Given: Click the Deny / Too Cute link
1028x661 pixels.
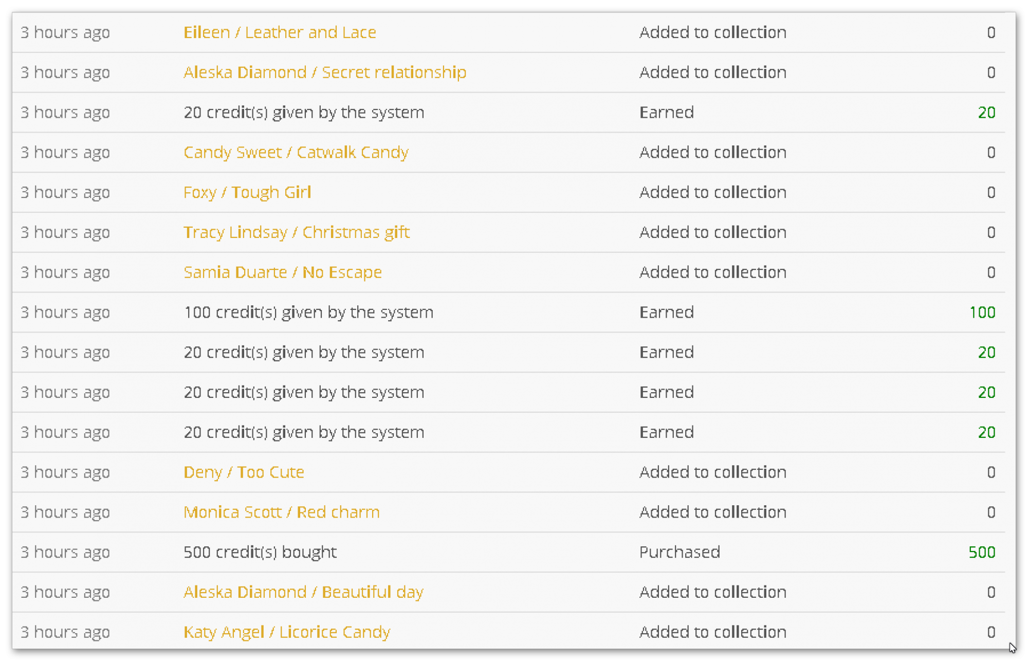Looking at the screenshot, I should coord(244,472).
